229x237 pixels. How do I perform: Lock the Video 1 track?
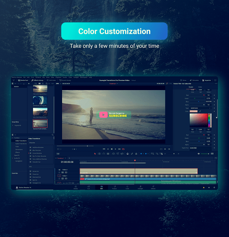tap(59, 178)
